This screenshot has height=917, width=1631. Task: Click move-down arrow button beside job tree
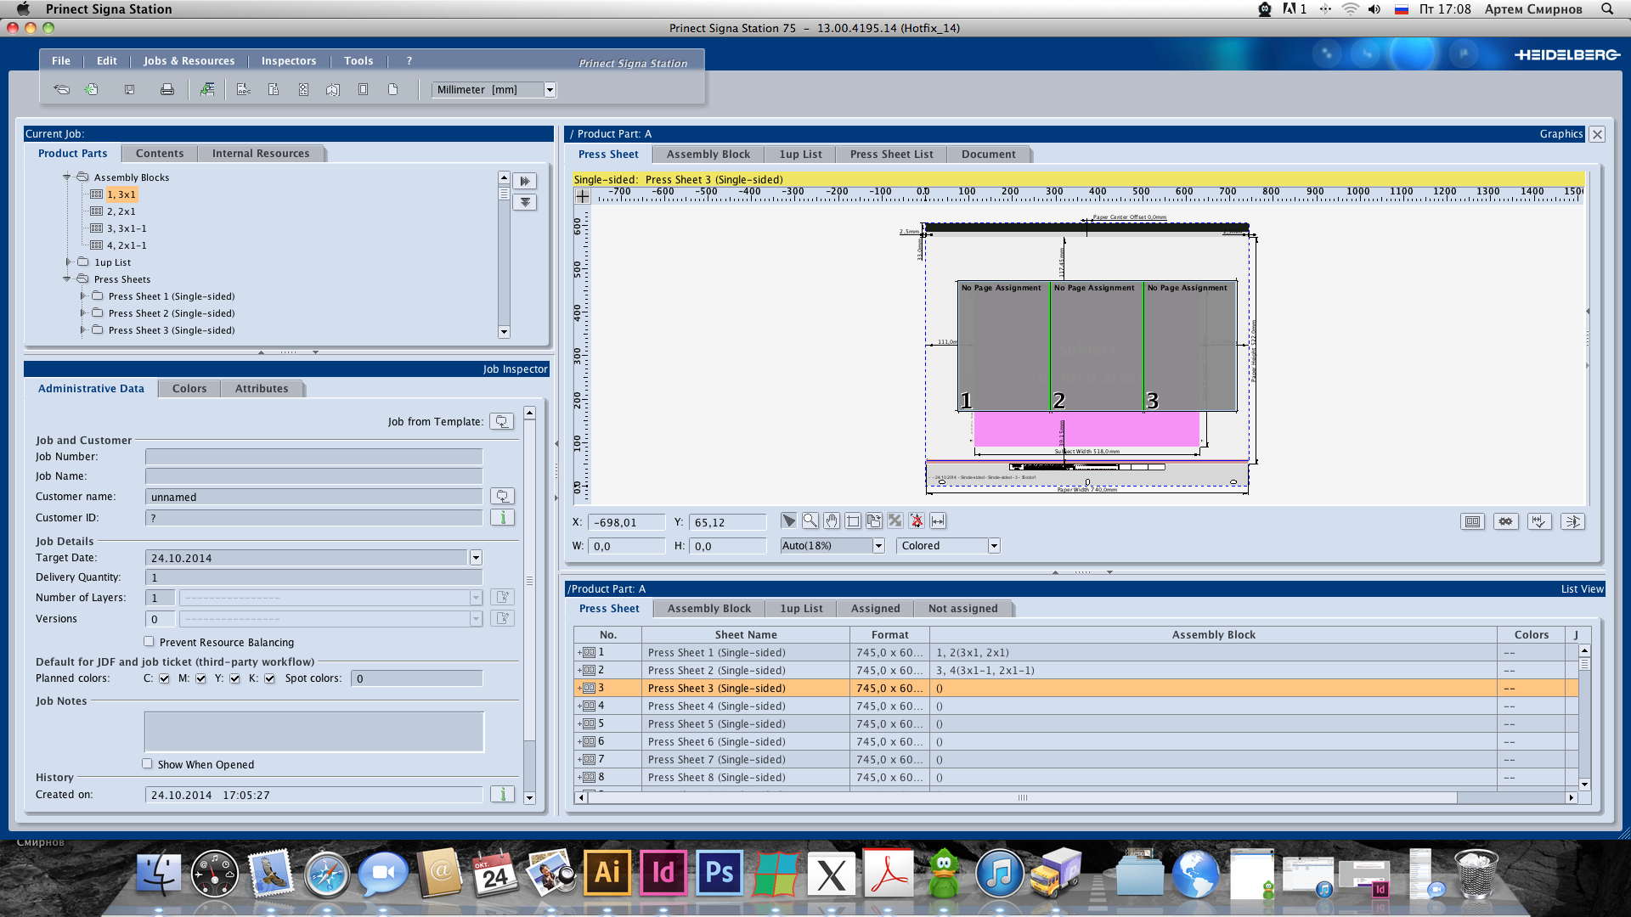(x=525, y=202)
